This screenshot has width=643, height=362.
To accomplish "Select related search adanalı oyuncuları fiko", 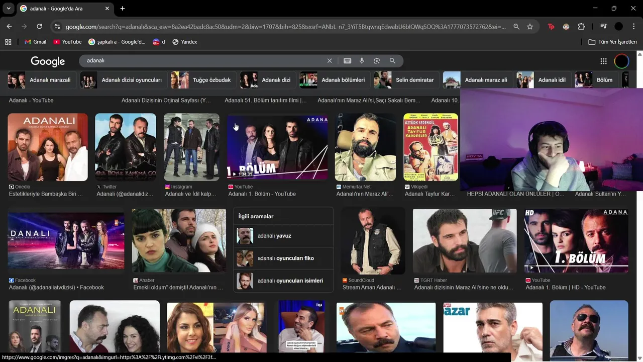I will click(283, 258).
